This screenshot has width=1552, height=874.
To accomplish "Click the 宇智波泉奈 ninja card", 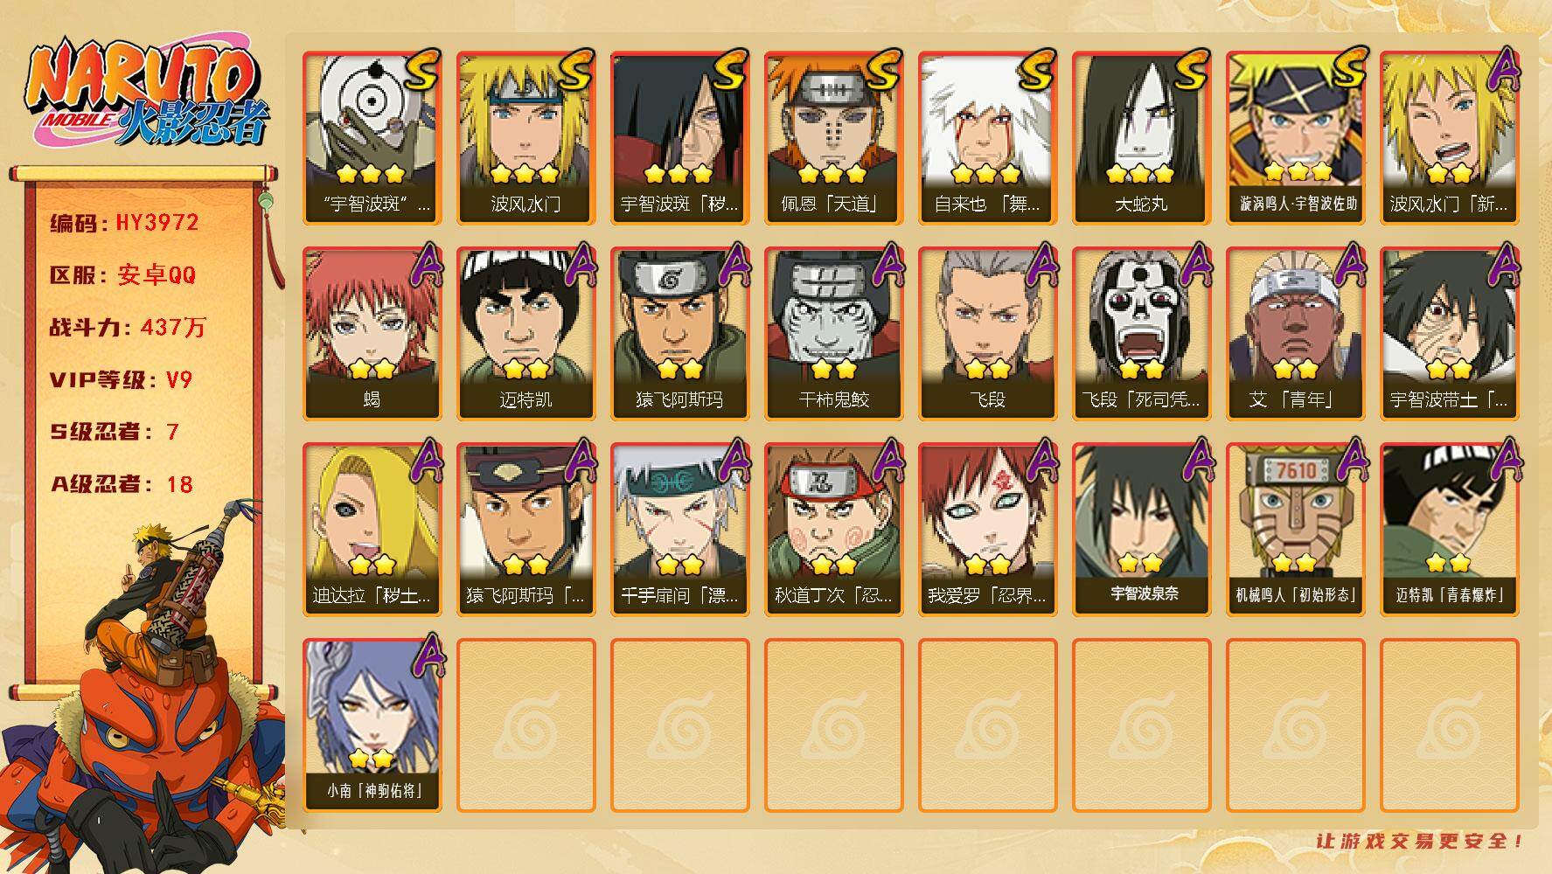I will pos(1141,530).
